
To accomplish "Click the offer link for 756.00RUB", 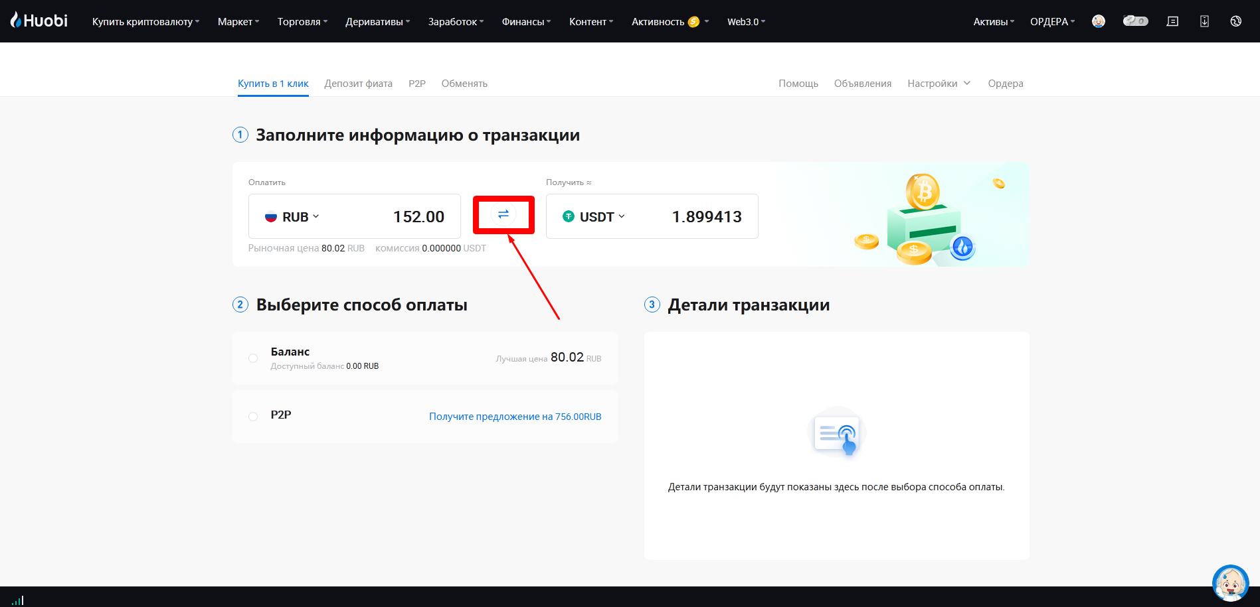I will tap(515, 416).
